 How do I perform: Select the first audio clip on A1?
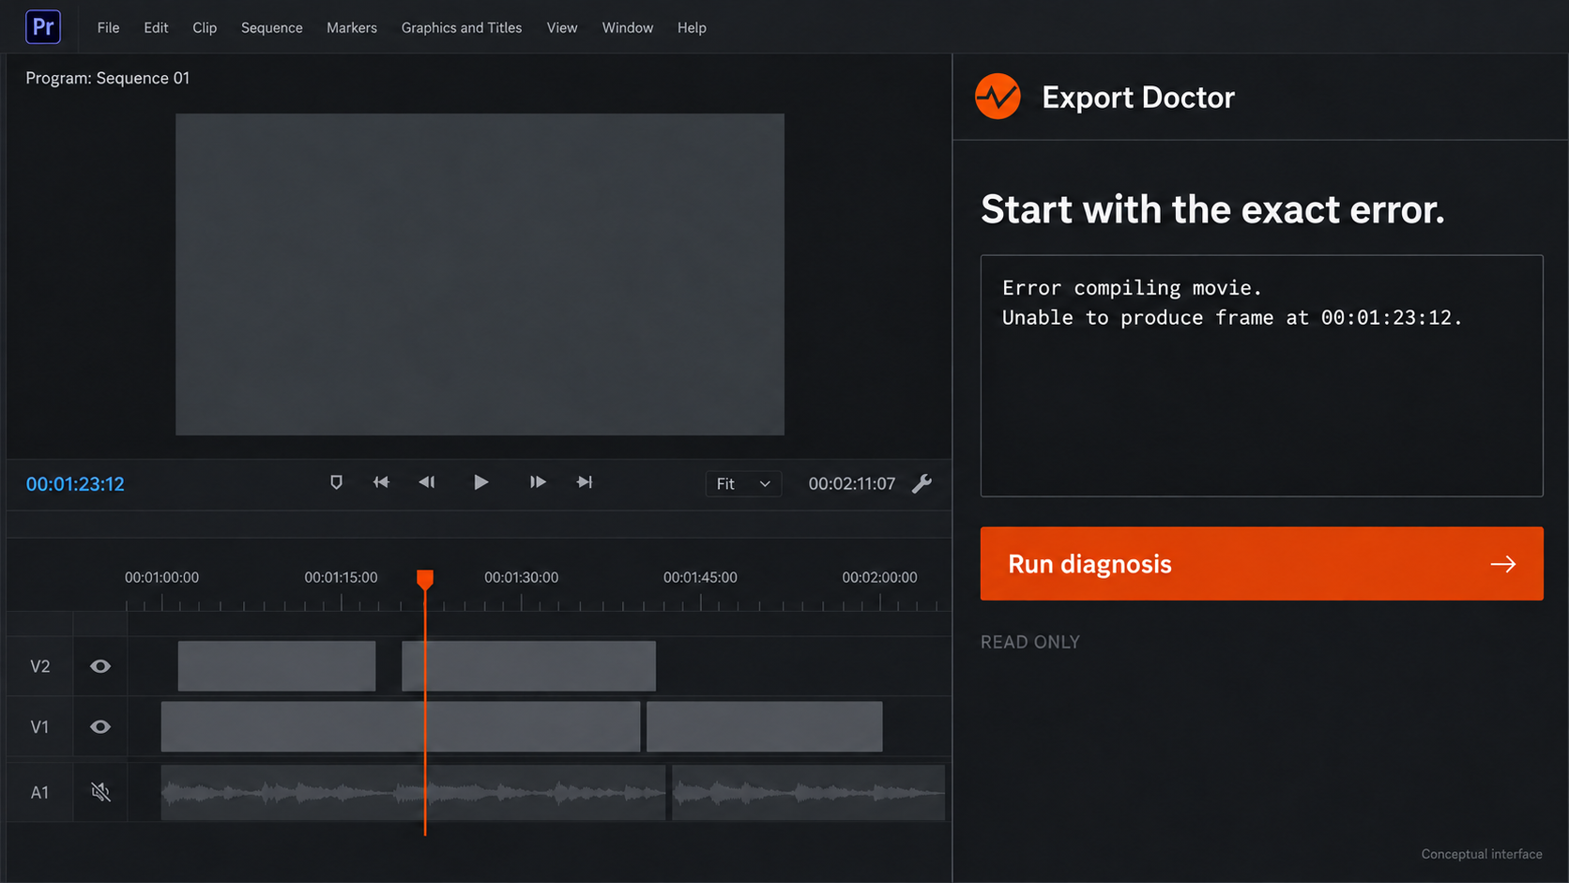(x=413, y=792)
